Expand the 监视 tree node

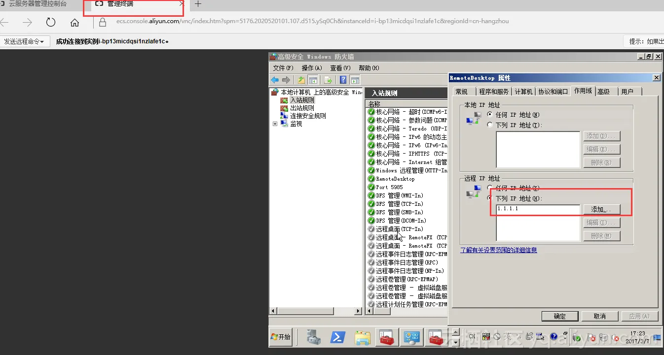pyautogui.click(x=275, y=124)
